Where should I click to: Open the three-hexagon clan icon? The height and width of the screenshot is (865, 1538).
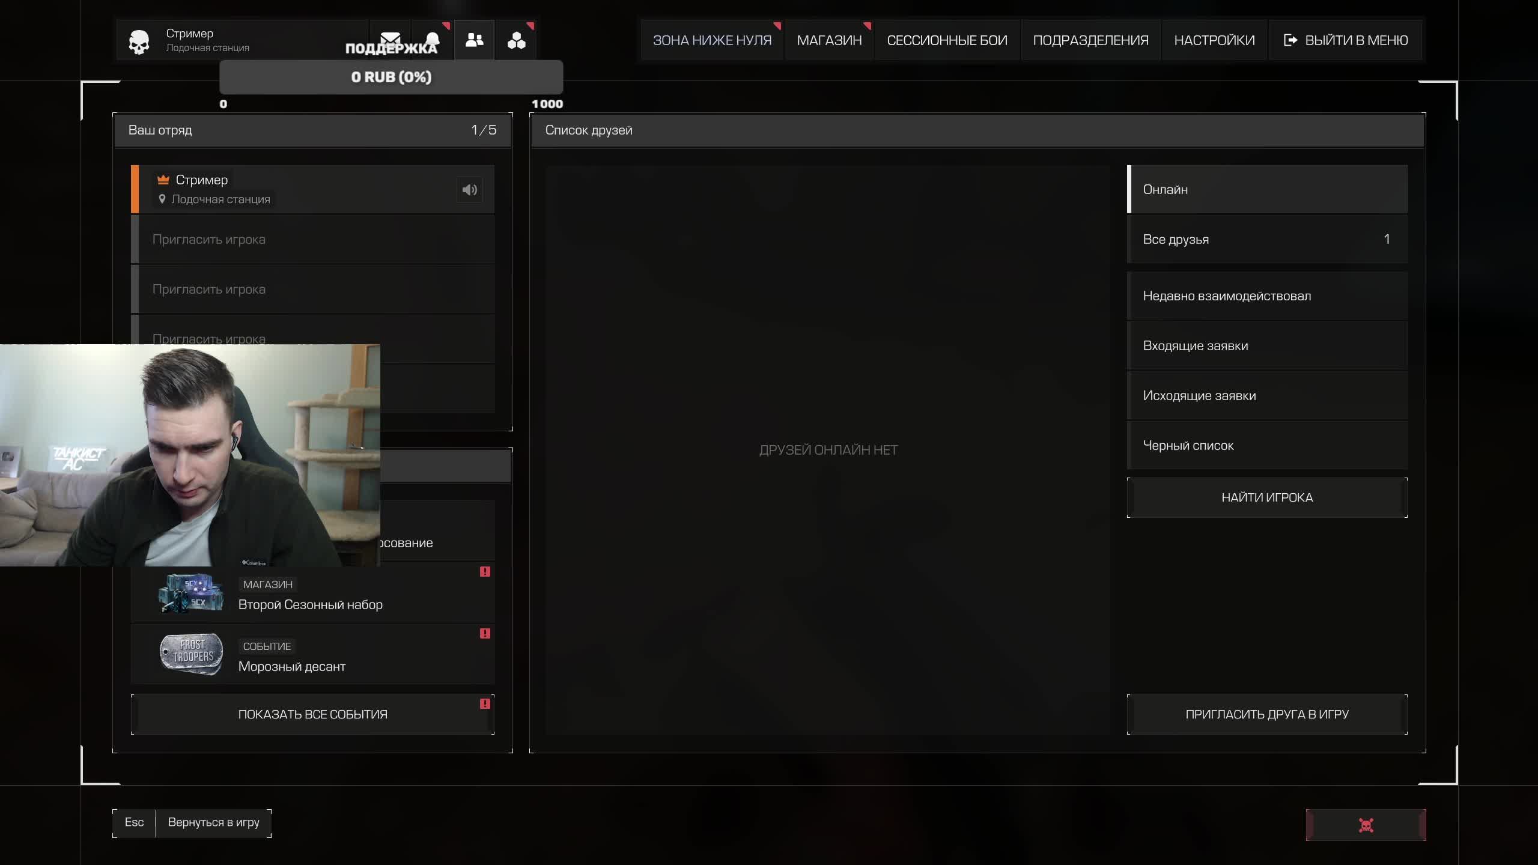(516, 40)
